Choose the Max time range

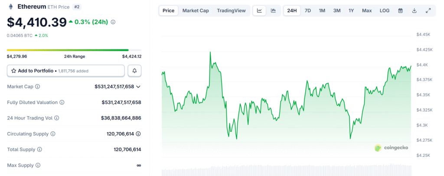(367, 10)
